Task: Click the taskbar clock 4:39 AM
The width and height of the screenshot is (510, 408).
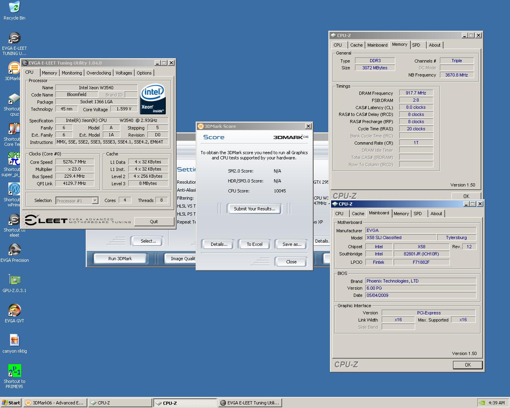Action: (x=496, y=403)
